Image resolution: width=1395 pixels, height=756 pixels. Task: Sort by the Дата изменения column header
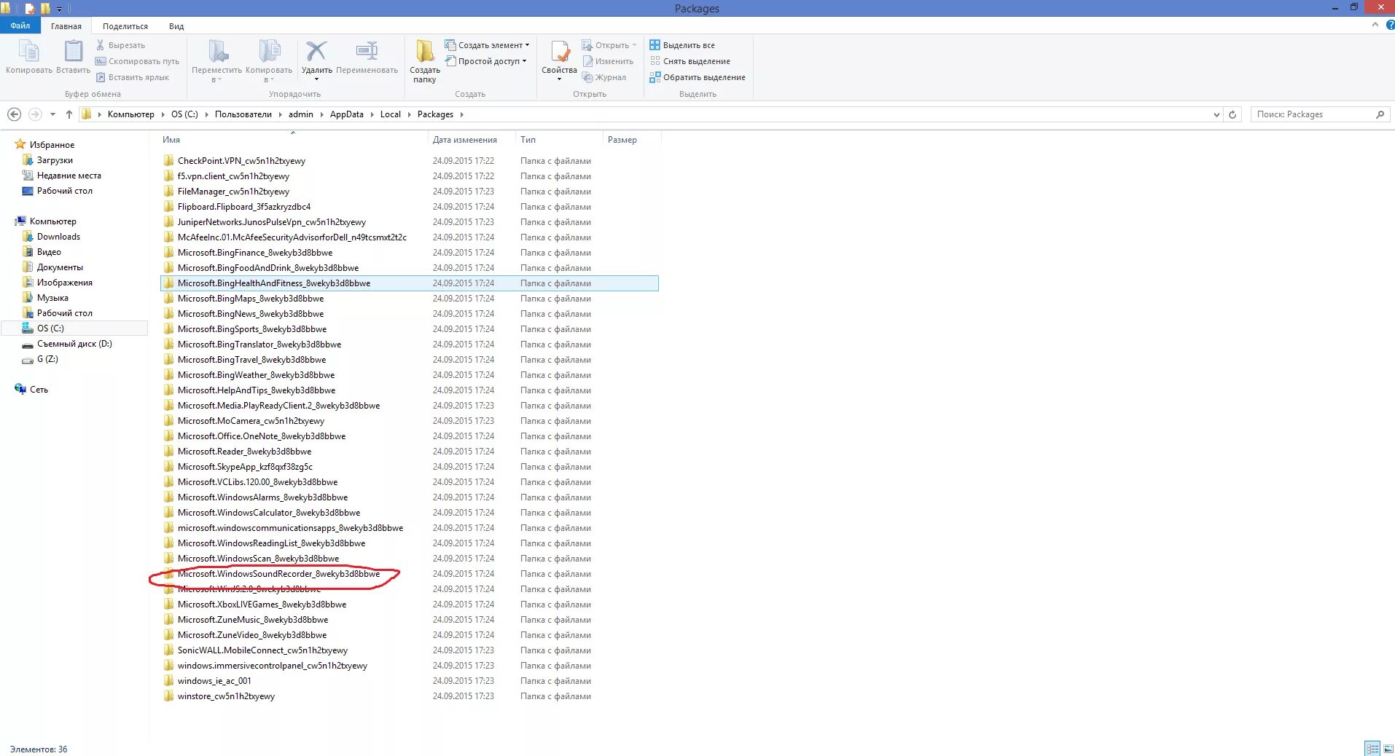point(465,140)
